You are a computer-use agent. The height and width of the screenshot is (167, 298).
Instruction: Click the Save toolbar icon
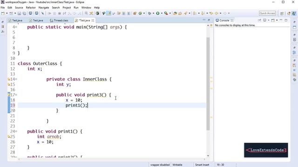coord(19,13)
